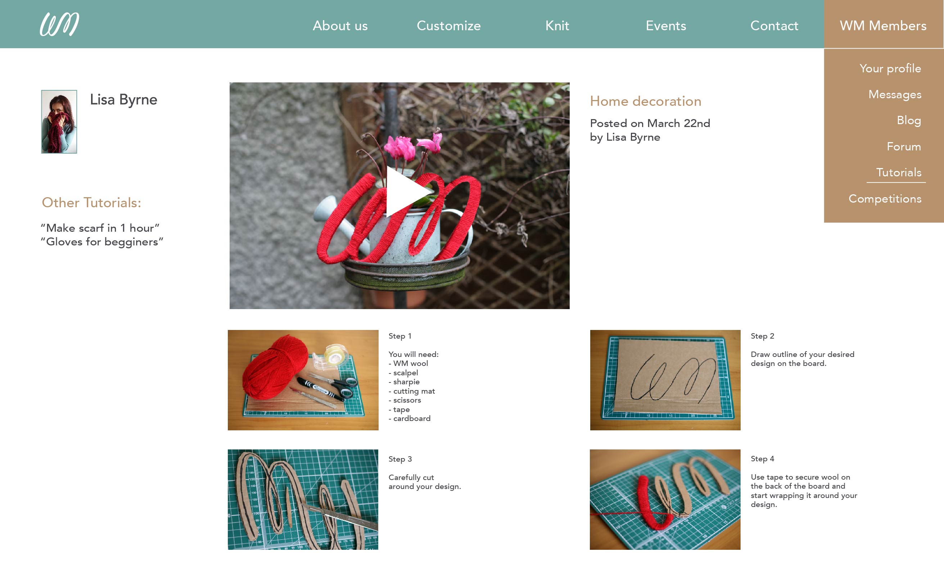The height and width of the screenshot is (575, 944).
Task: Click Lisa Byrne's profile photo
Action: click(x=59, y=122)
